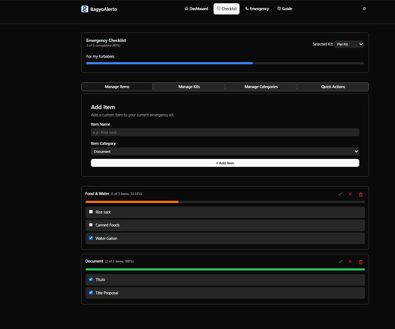Click the 'For my furbabies' kit description
Image resolution: width=395 pixels, height=329 pixels.
click(x=100, y=56)
